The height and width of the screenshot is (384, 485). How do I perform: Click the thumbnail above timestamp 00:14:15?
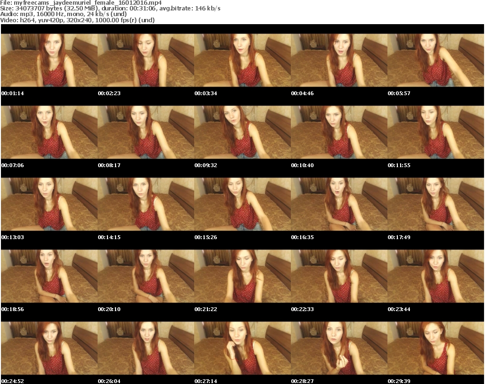coord(146,204)
